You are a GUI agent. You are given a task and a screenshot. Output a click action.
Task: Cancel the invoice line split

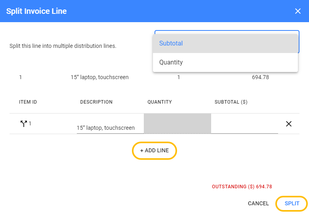[258, 203]
